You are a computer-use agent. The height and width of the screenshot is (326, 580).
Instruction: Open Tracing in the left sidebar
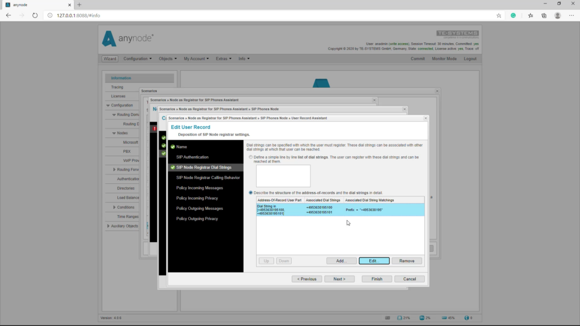pos(117,87)
